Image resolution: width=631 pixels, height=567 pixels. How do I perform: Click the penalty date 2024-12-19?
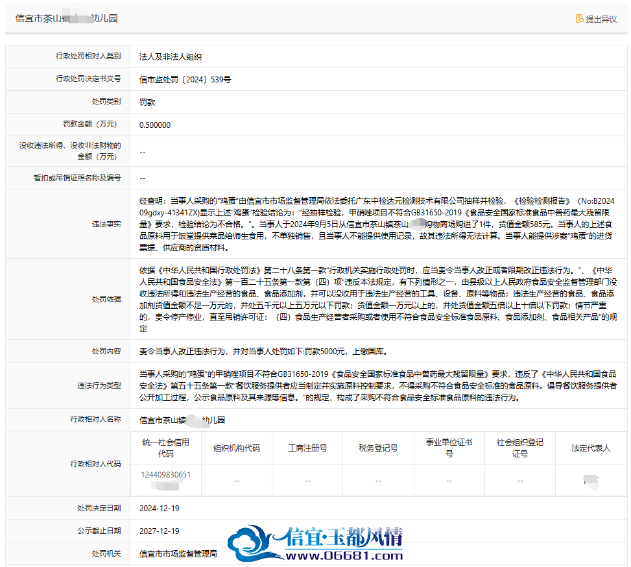160,508
